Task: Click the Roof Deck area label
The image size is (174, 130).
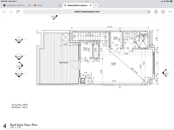Action: coord(63,62)
